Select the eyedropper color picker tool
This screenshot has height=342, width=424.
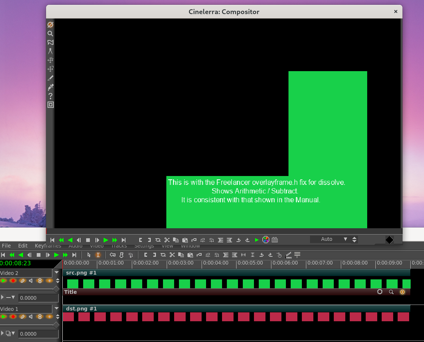(x=50, y=87)
